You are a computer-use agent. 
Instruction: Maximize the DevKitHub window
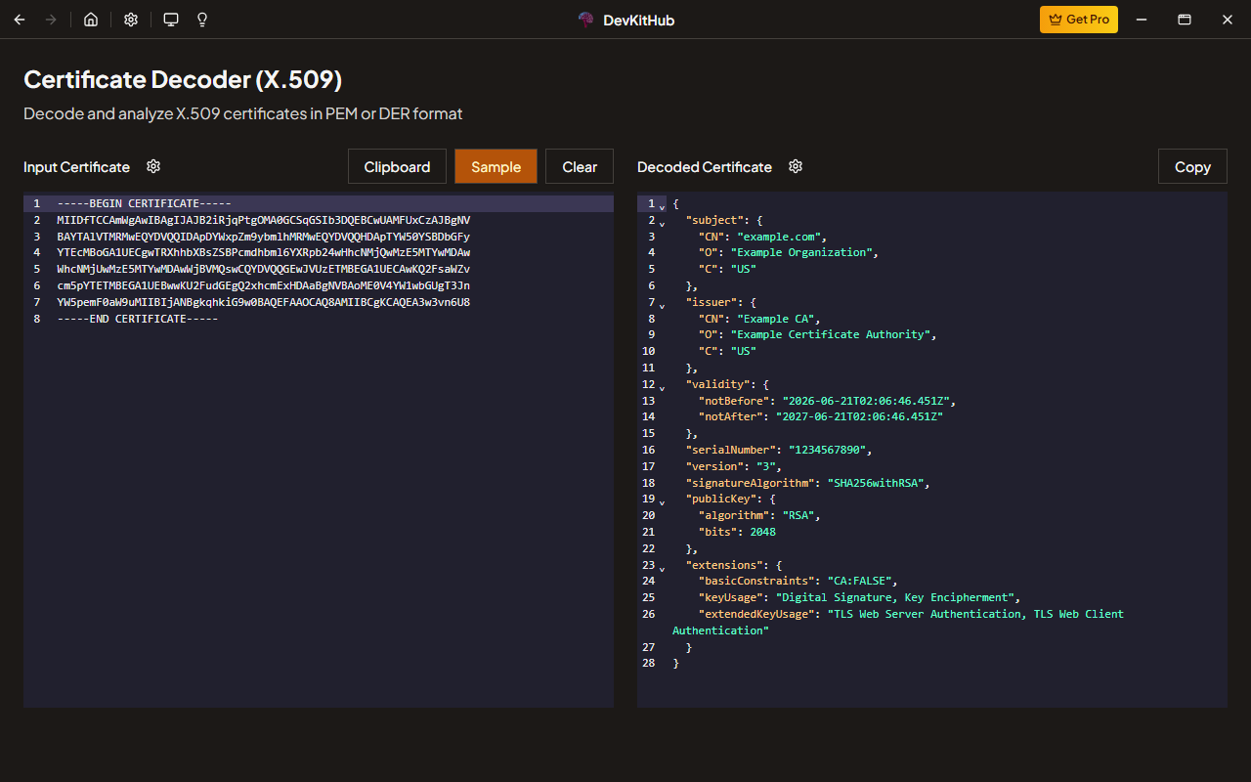1185,20
